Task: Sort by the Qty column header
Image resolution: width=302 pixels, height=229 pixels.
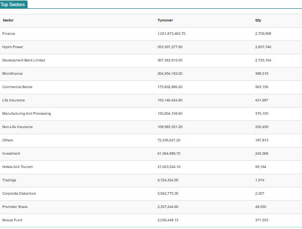Action: 258,20
